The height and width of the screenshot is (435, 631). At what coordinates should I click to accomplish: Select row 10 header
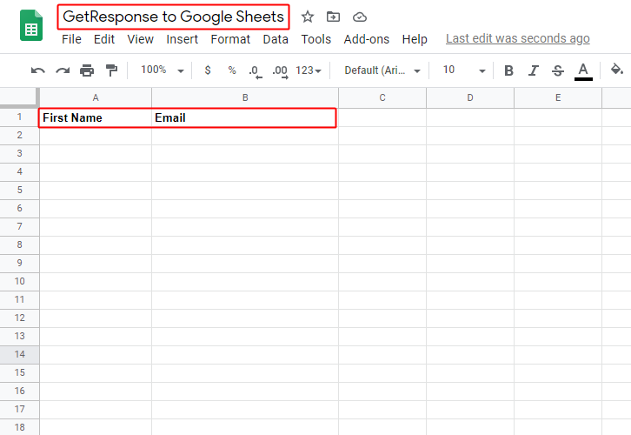coord(19,281)
